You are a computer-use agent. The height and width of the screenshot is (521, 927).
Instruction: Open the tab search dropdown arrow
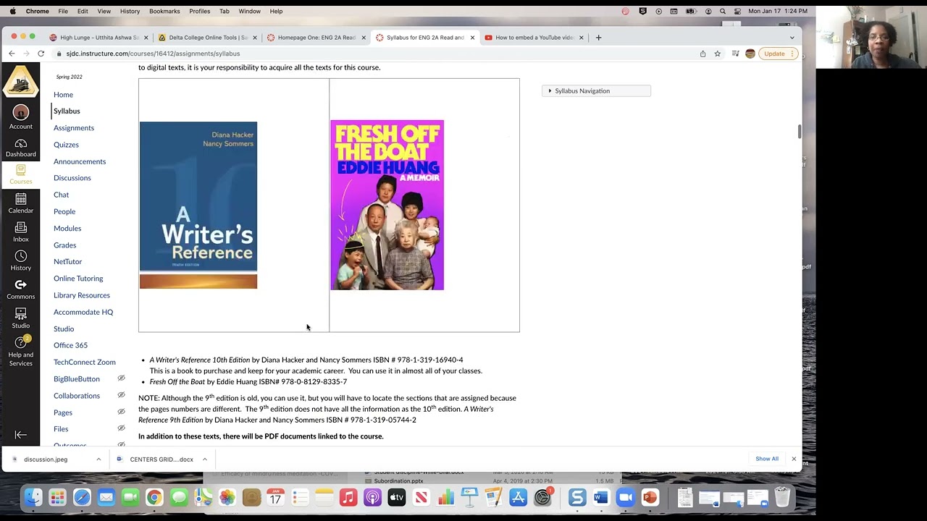792,38
